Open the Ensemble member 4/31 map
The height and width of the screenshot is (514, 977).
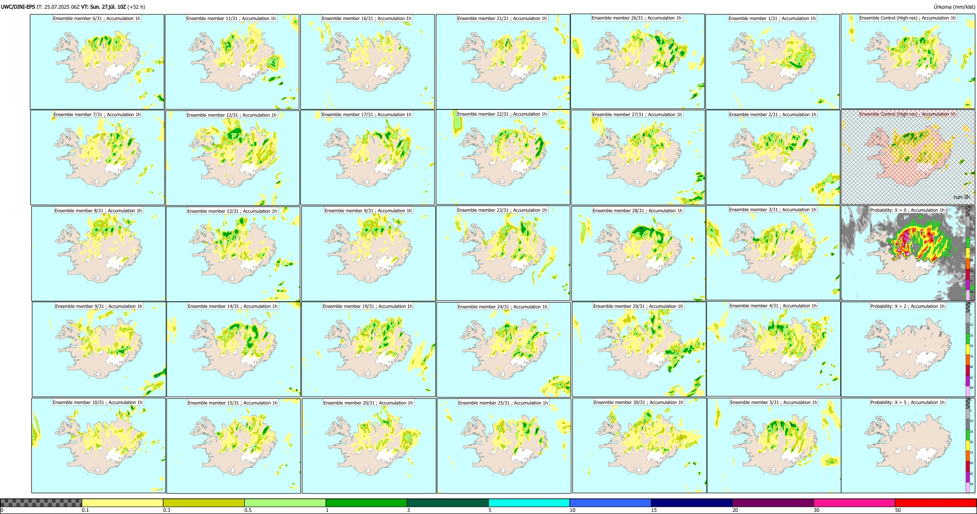773,348
